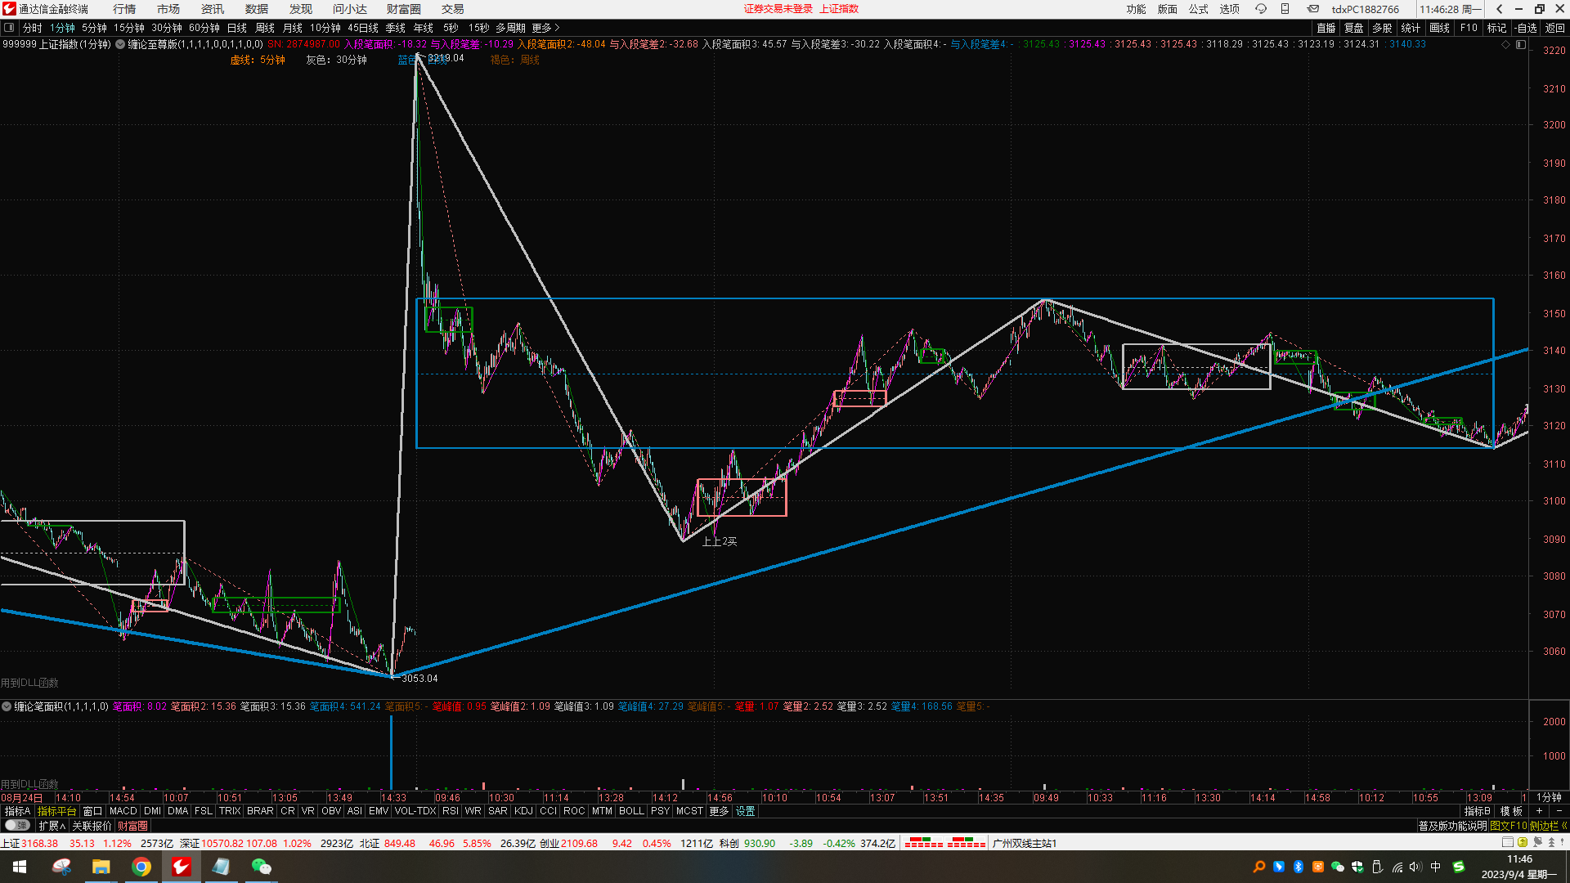Switch to the 5分钟 period tab
The height and width of the screenshot is (883, 1570).
pos(94,28)
